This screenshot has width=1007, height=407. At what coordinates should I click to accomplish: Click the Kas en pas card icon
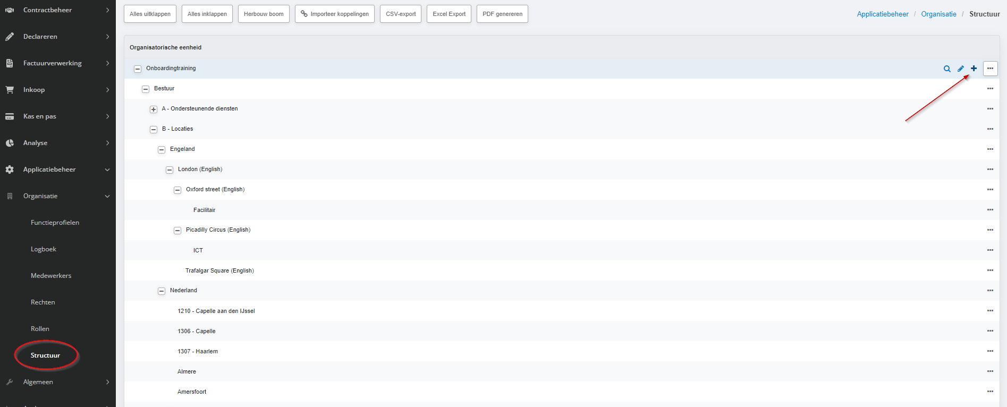[x=10, y=116]
